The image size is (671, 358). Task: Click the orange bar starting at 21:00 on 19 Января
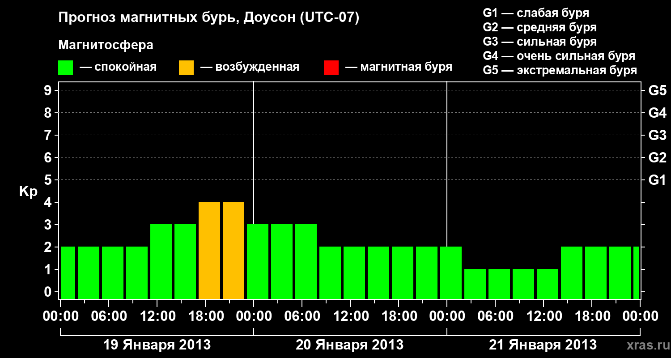click(x=234, y=250)
